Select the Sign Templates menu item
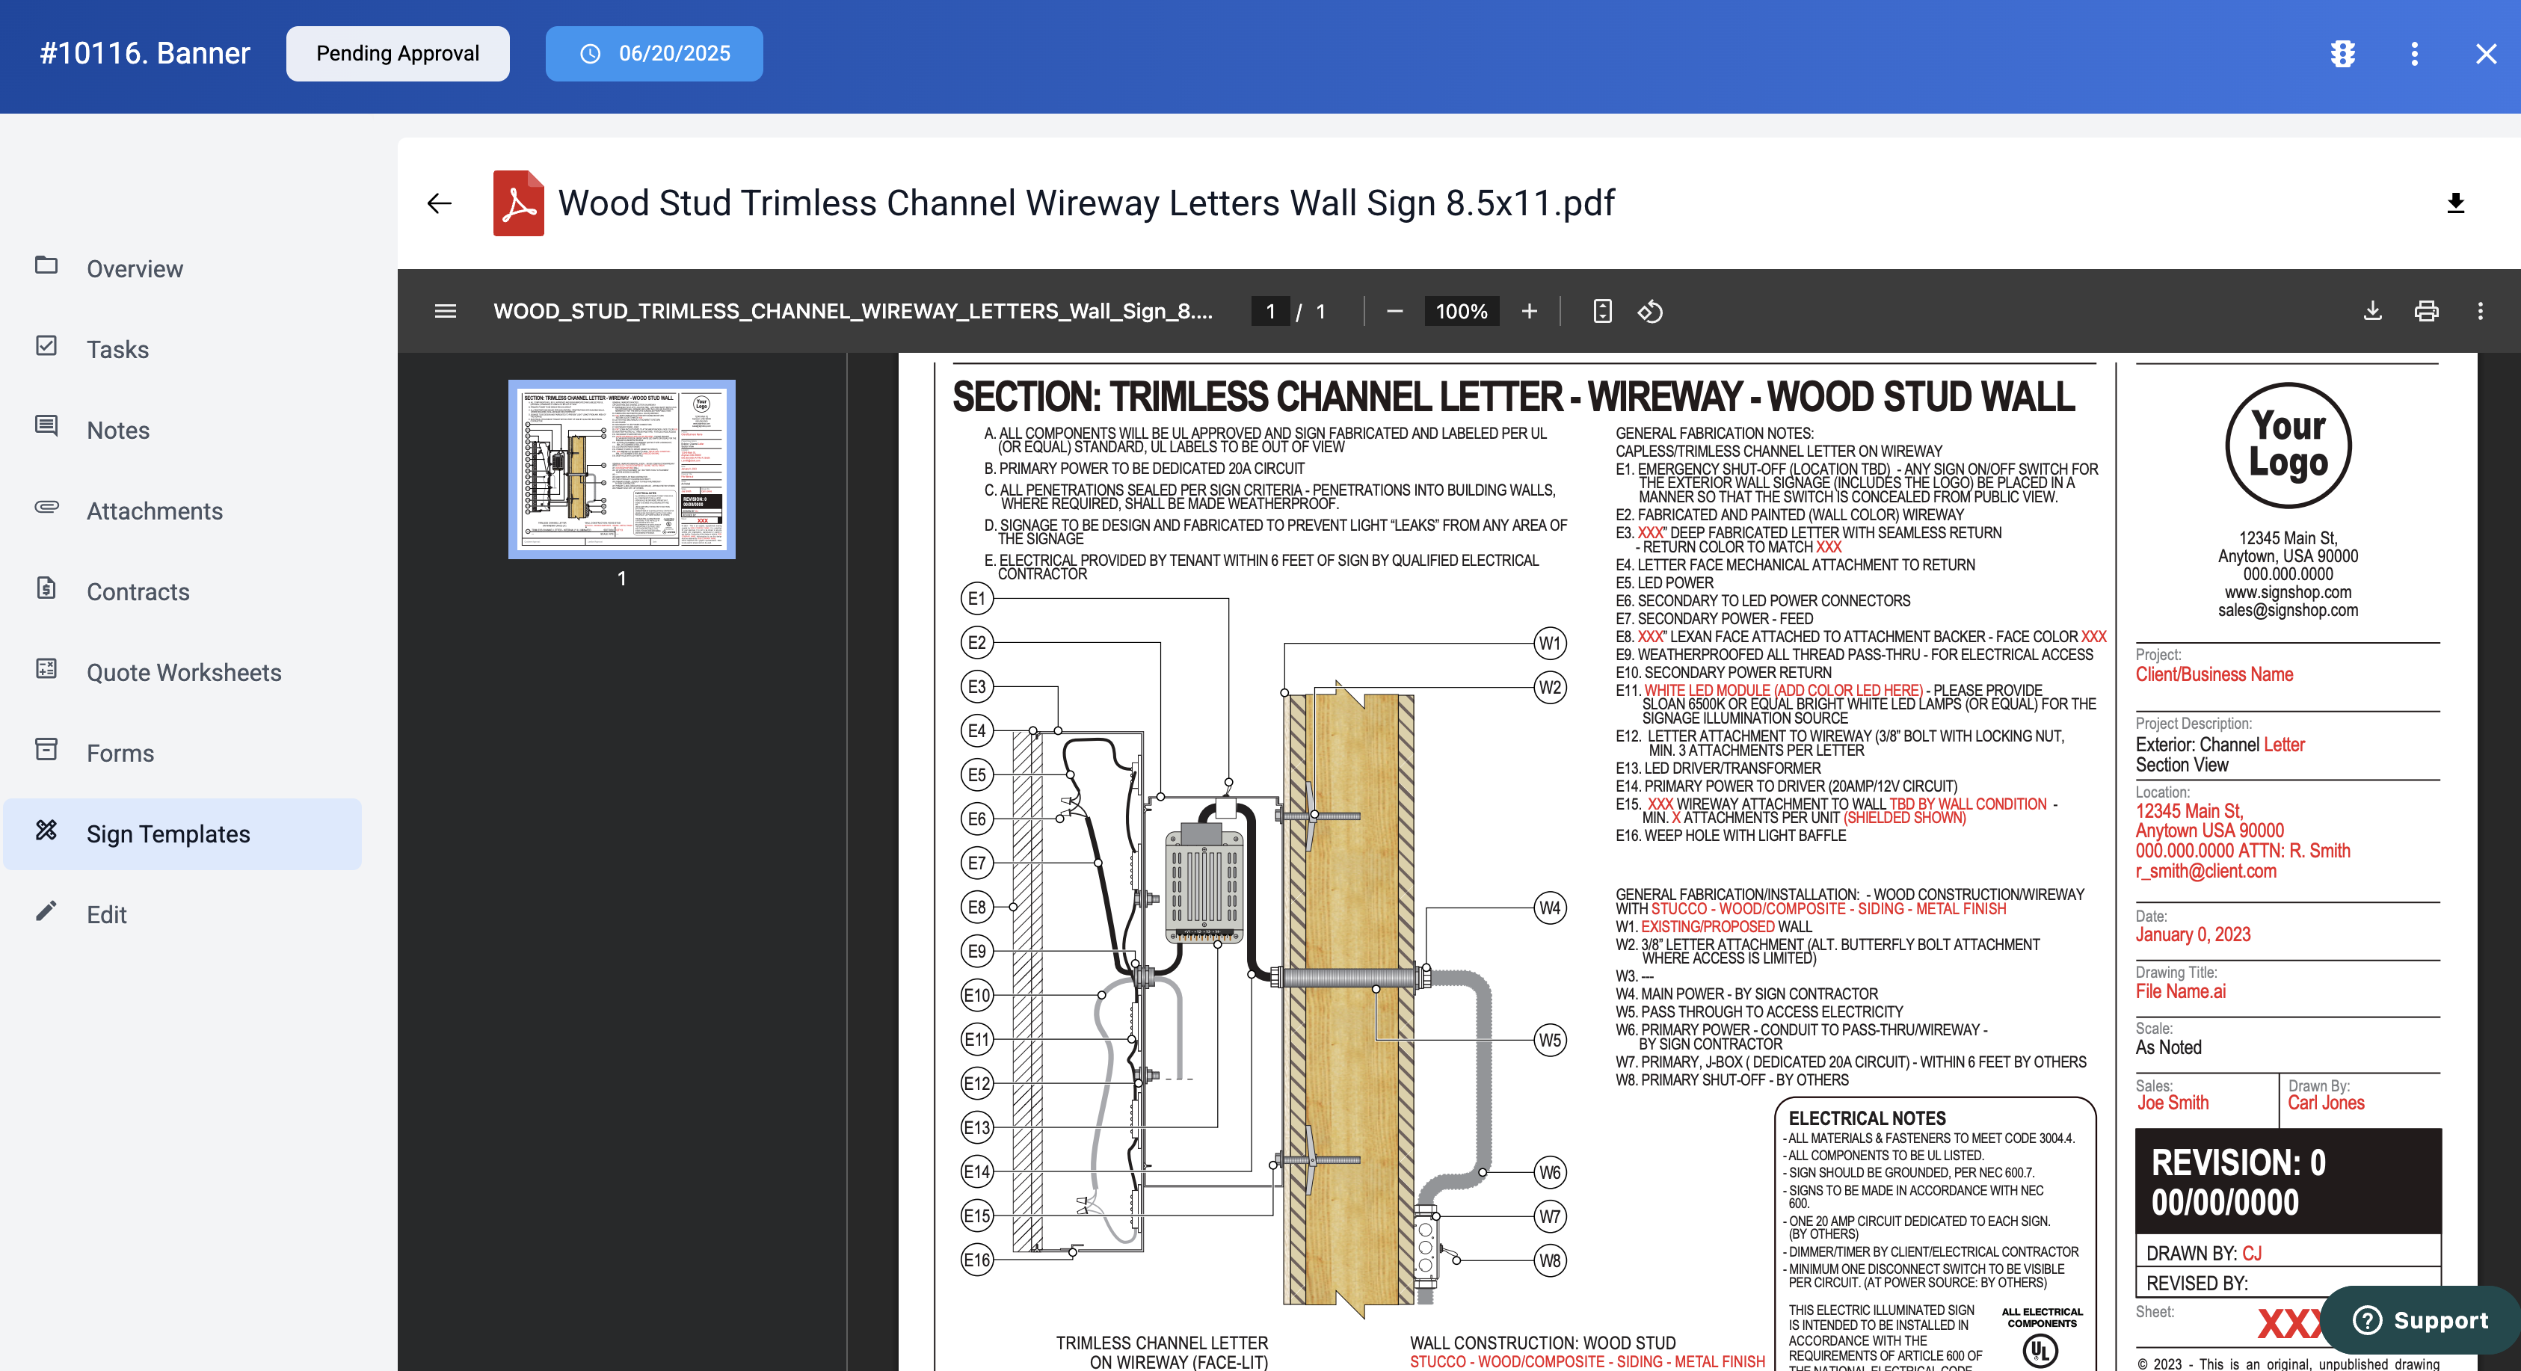2521x1371 pixels. click(183, 834)
